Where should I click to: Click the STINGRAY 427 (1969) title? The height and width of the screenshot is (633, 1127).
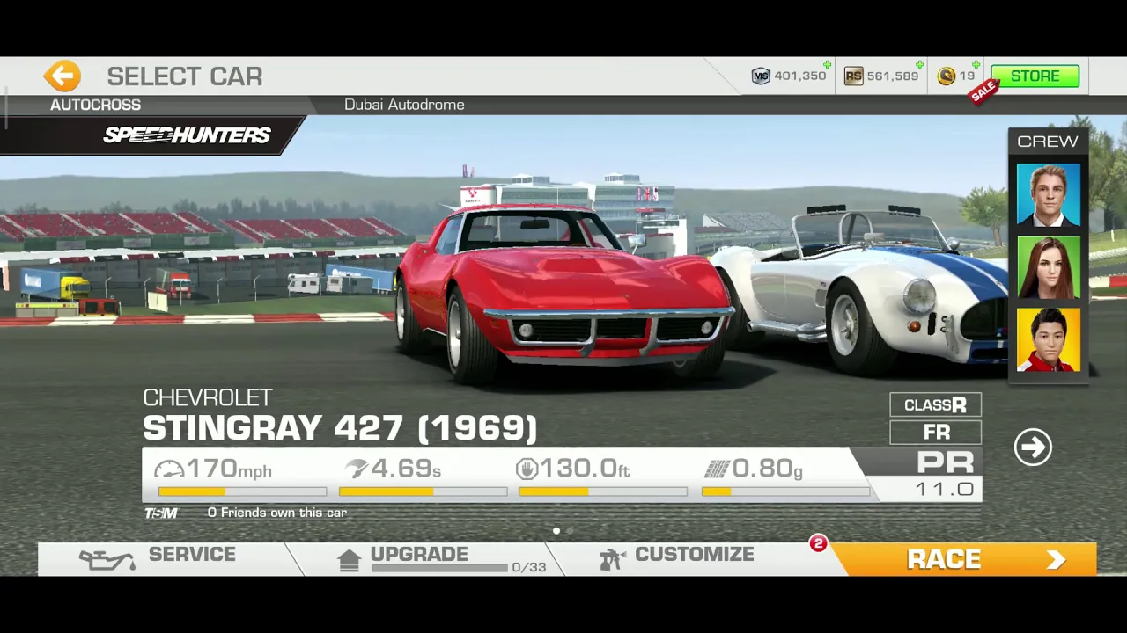click(340, 428)
